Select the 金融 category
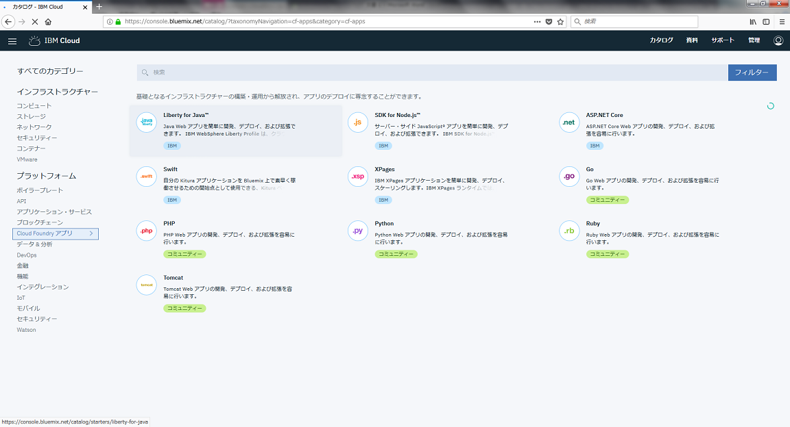This screenshot has width=790, height=427. click(23, 266)
